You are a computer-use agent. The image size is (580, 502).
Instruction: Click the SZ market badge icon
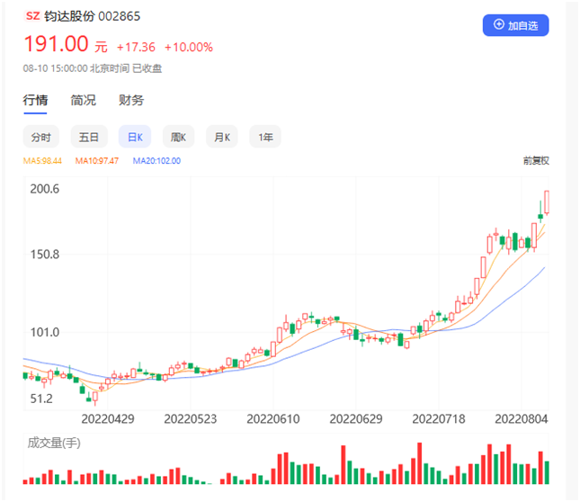[32, 16]
